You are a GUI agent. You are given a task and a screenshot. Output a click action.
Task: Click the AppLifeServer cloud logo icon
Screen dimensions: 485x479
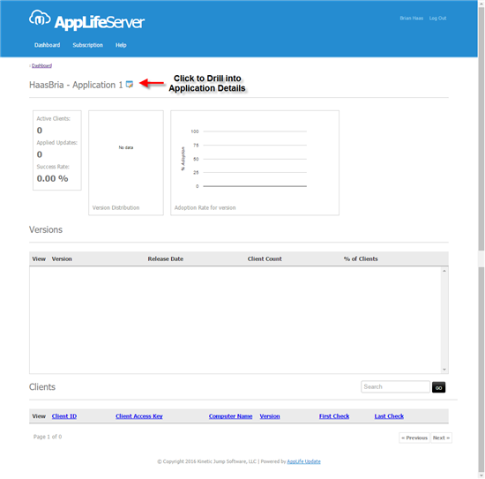(40, 18)
